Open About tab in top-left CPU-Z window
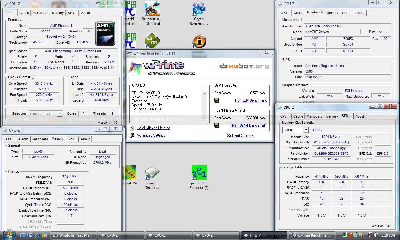 [85, 13]
